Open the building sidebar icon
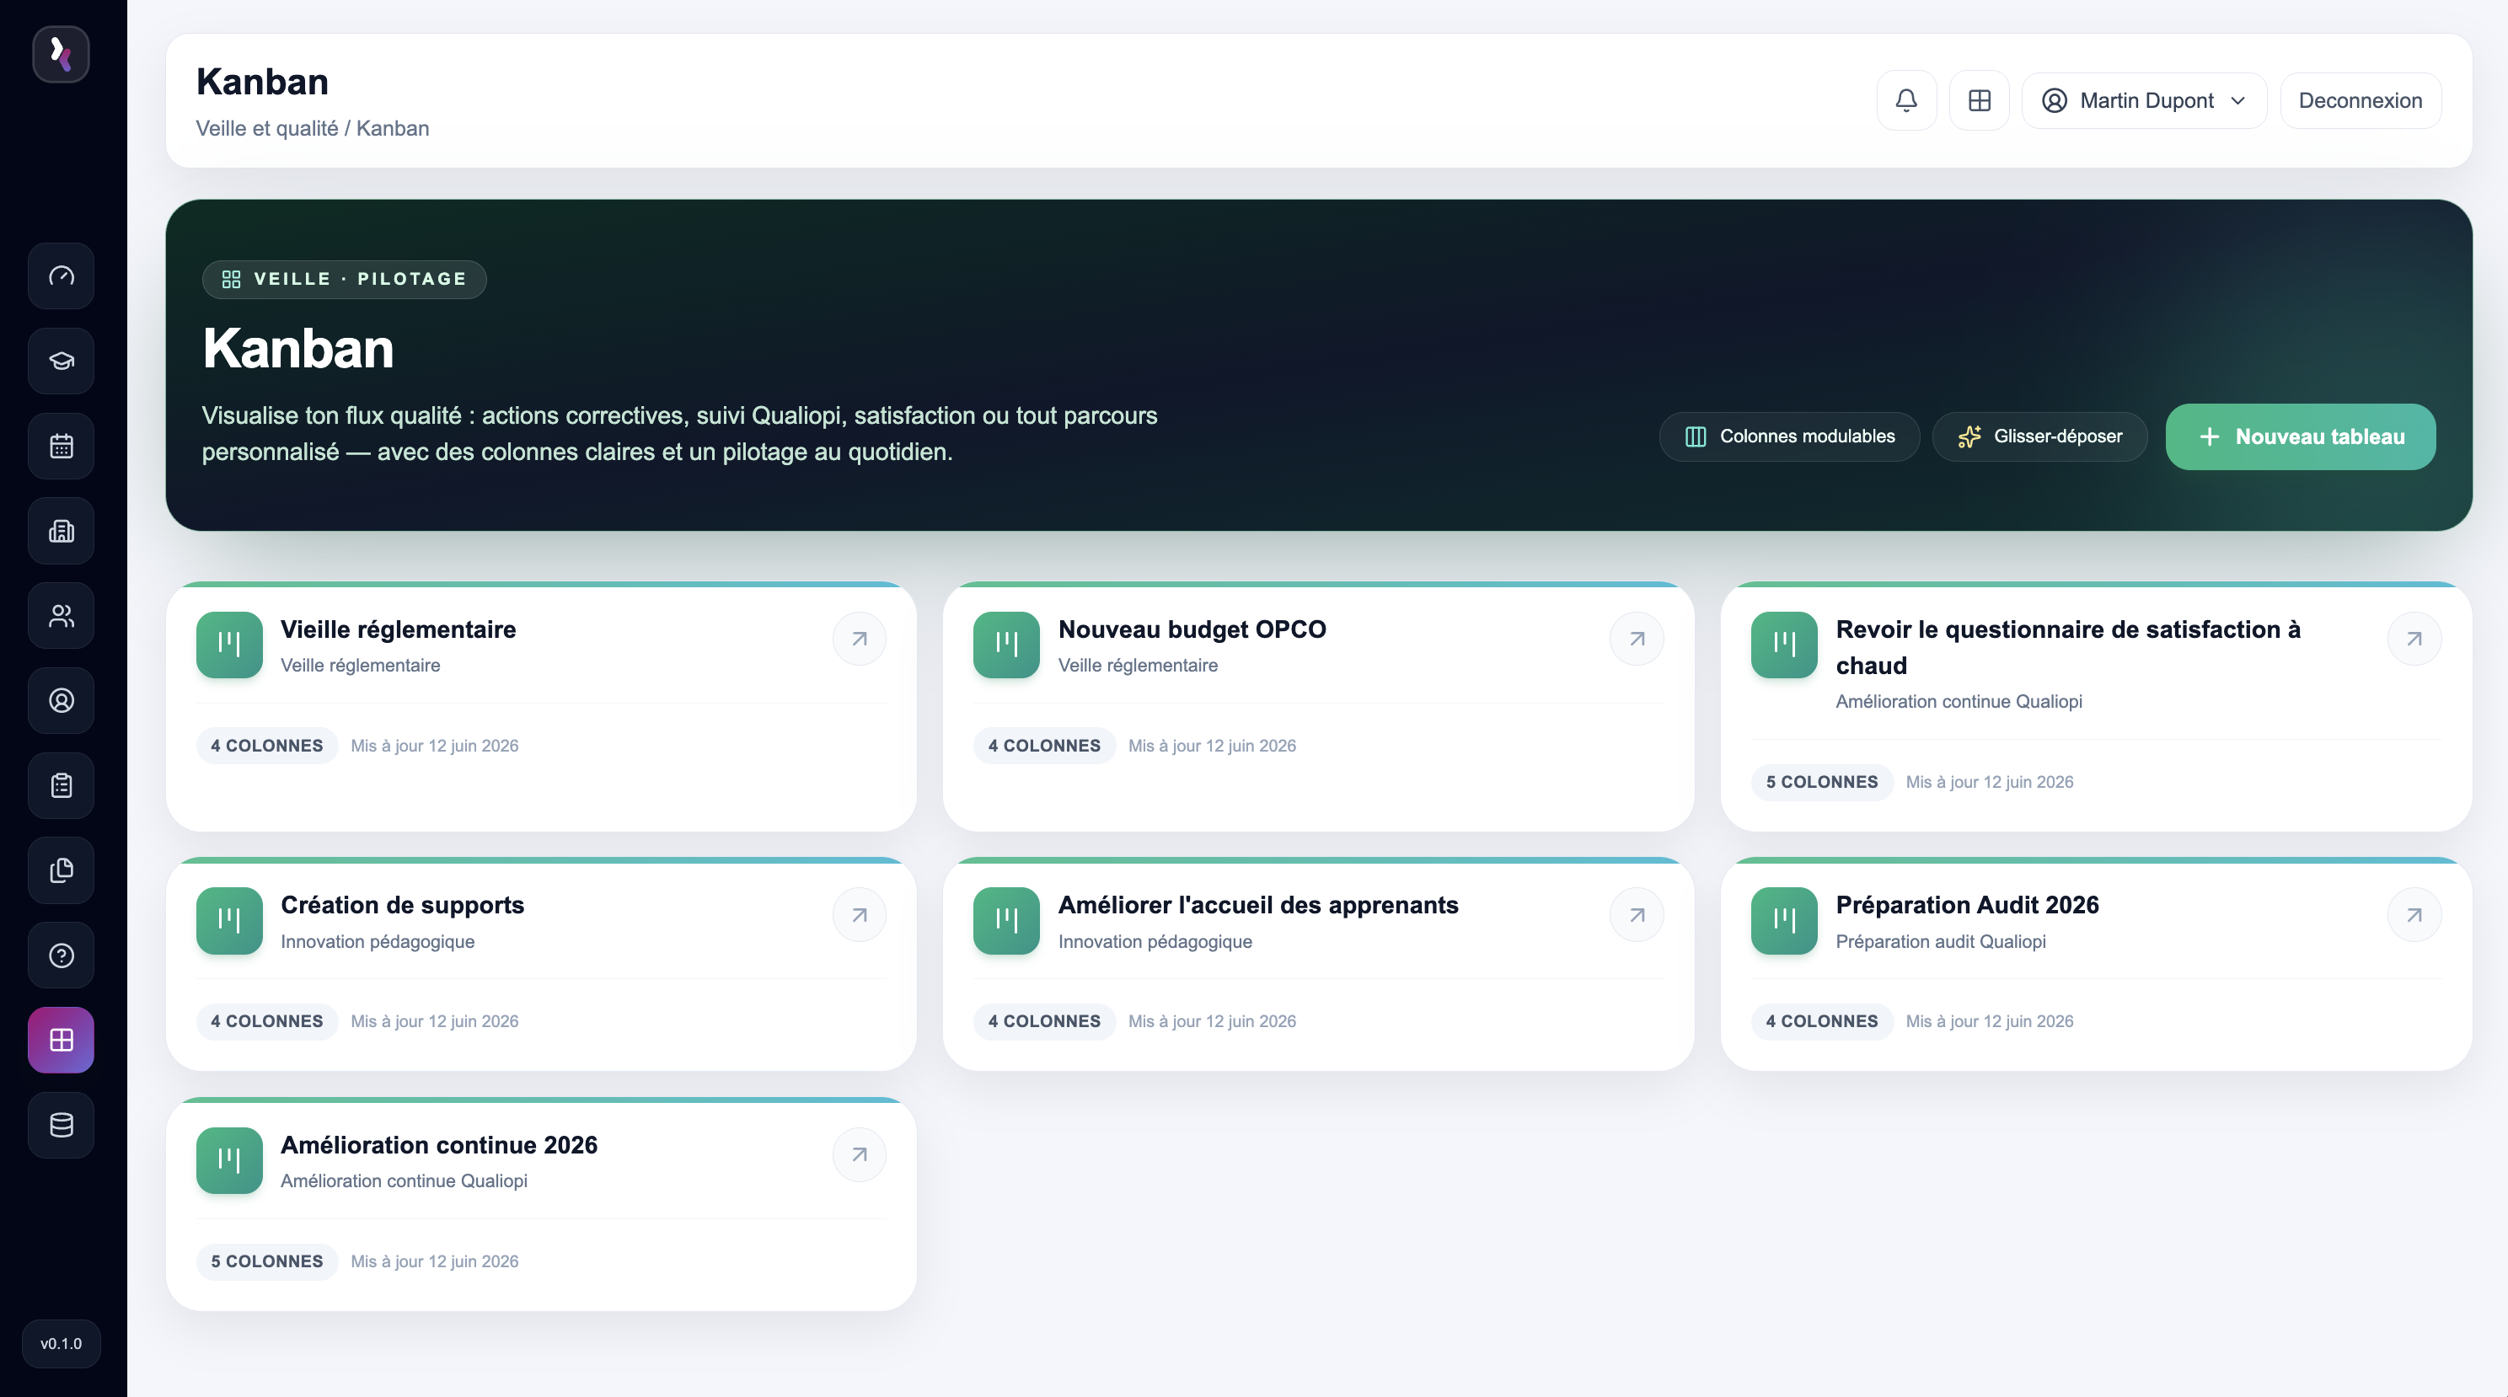Image resolution: width=2508 pixels, height=1397 pixels. (62, 531)
